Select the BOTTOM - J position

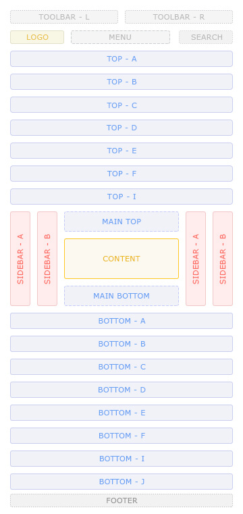click(122, 481)
